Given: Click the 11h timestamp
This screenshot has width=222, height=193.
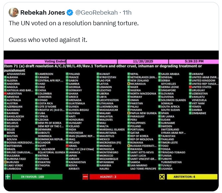Looking at the screenshot, I should point(127,13).
